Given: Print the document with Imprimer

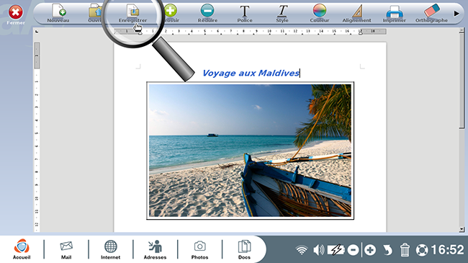Looking at the screenshot, I should [x=395, y=14].
